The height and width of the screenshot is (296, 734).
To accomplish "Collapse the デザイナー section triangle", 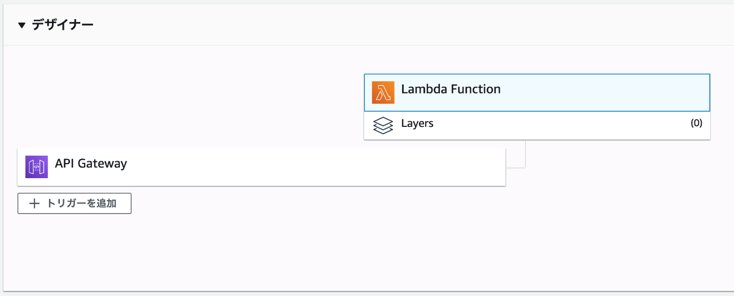I will tap(22, 25).
